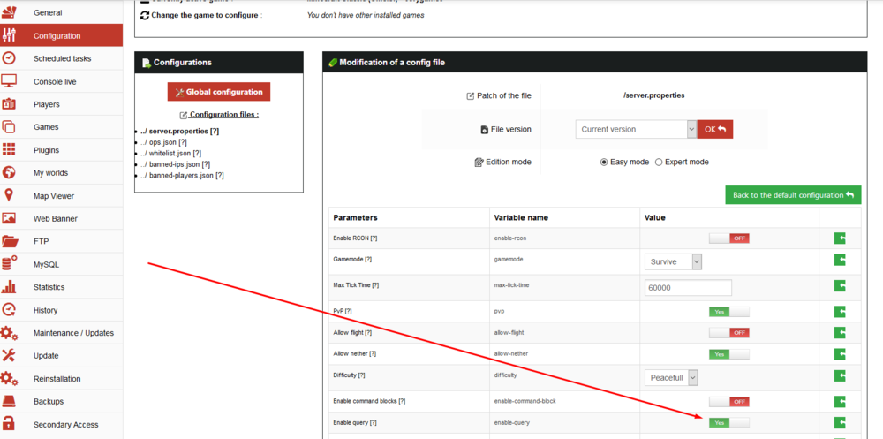Reset the Enable RCON row with green arrow
The height and width of the screenshot is (439, 883).
coord(840,238)
